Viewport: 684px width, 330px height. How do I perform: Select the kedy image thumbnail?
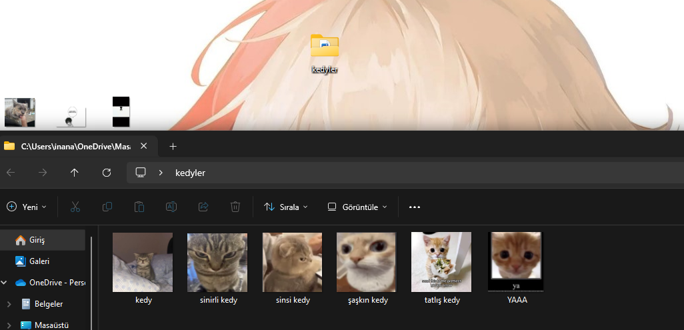(x=143, y=262)
